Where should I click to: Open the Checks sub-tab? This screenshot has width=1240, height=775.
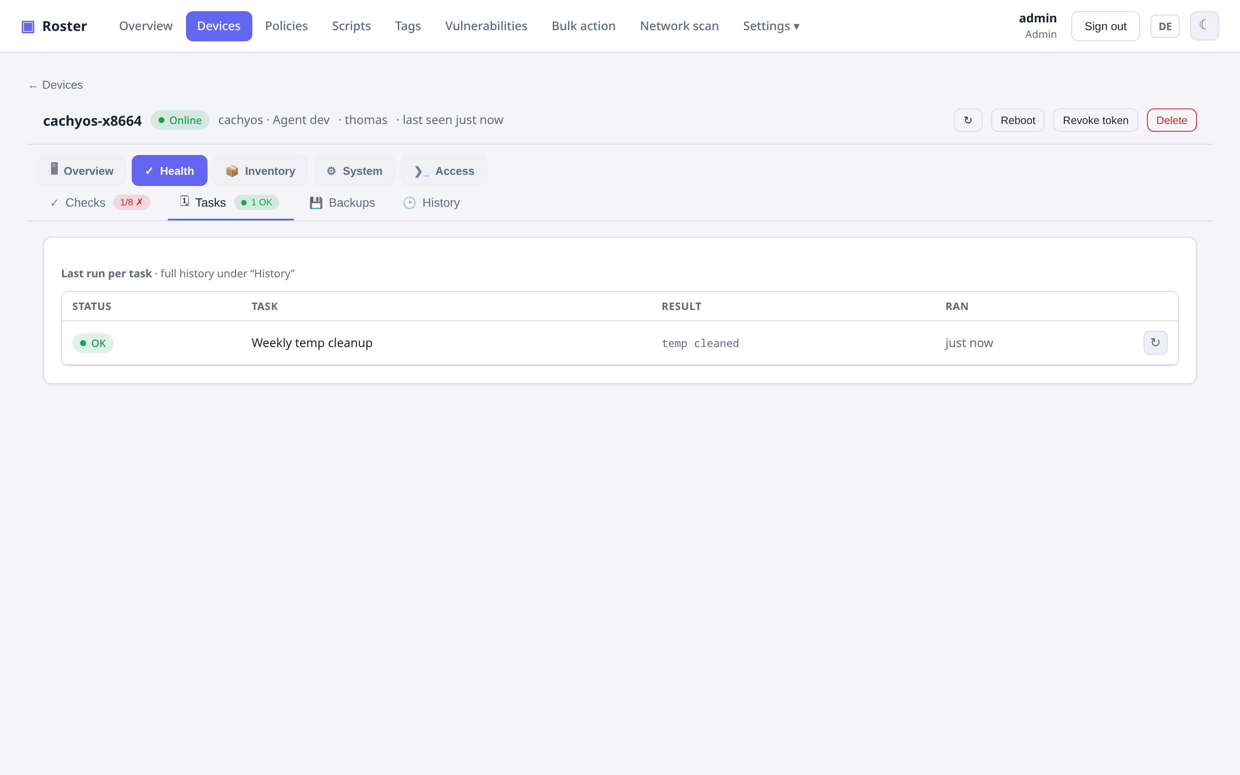point(100,203)
